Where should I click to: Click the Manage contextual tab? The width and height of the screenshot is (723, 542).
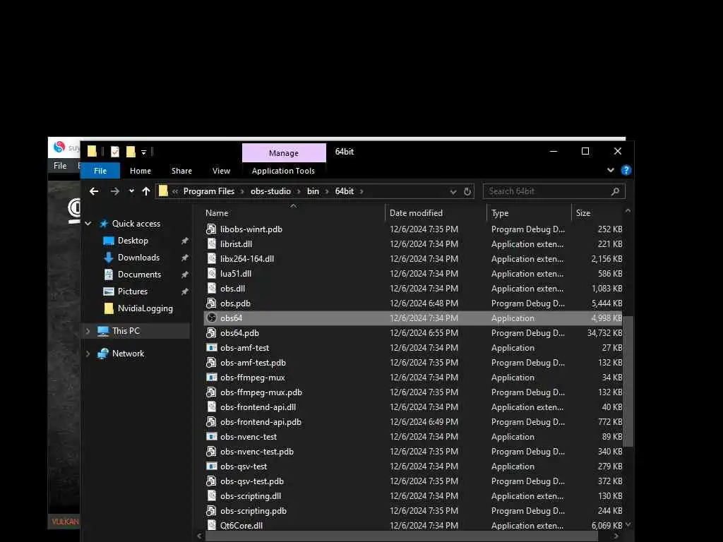click(x=284, y=153)
